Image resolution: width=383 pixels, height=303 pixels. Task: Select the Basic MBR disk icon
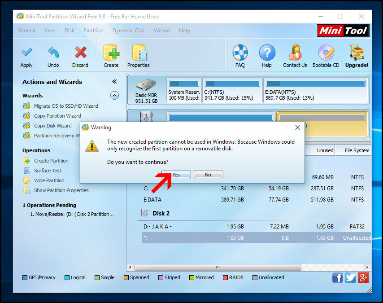pos(146,85)
